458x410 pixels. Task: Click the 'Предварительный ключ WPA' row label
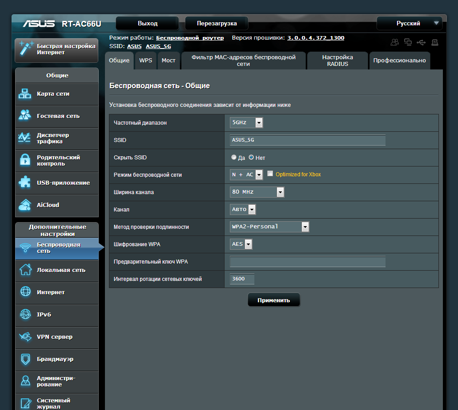(151, 262)
